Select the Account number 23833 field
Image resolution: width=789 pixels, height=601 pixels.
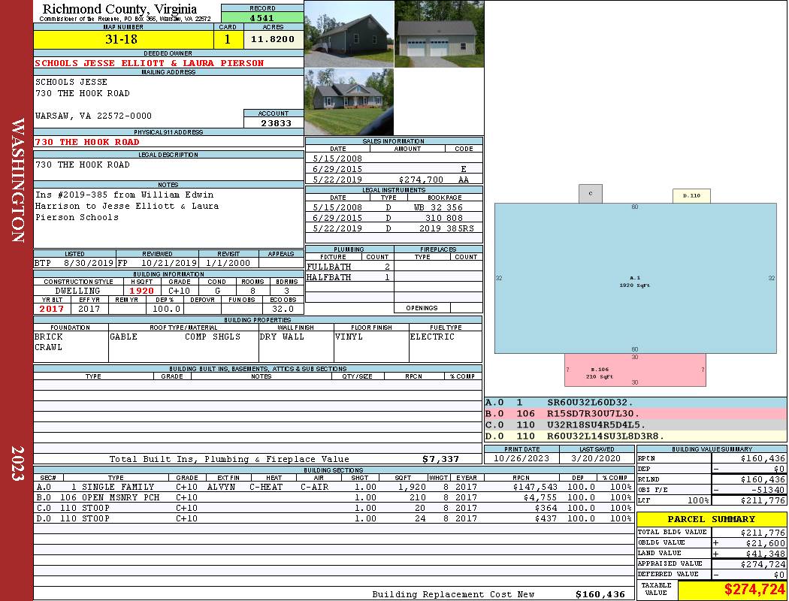(274, 122)
